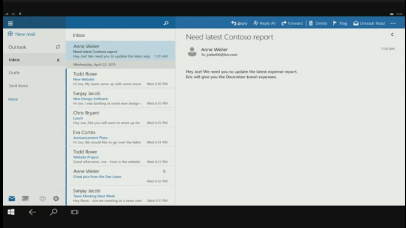This screenshot has height=228, width=406.
Task: Click the feedback smiley icon
Action: point(42,199)
